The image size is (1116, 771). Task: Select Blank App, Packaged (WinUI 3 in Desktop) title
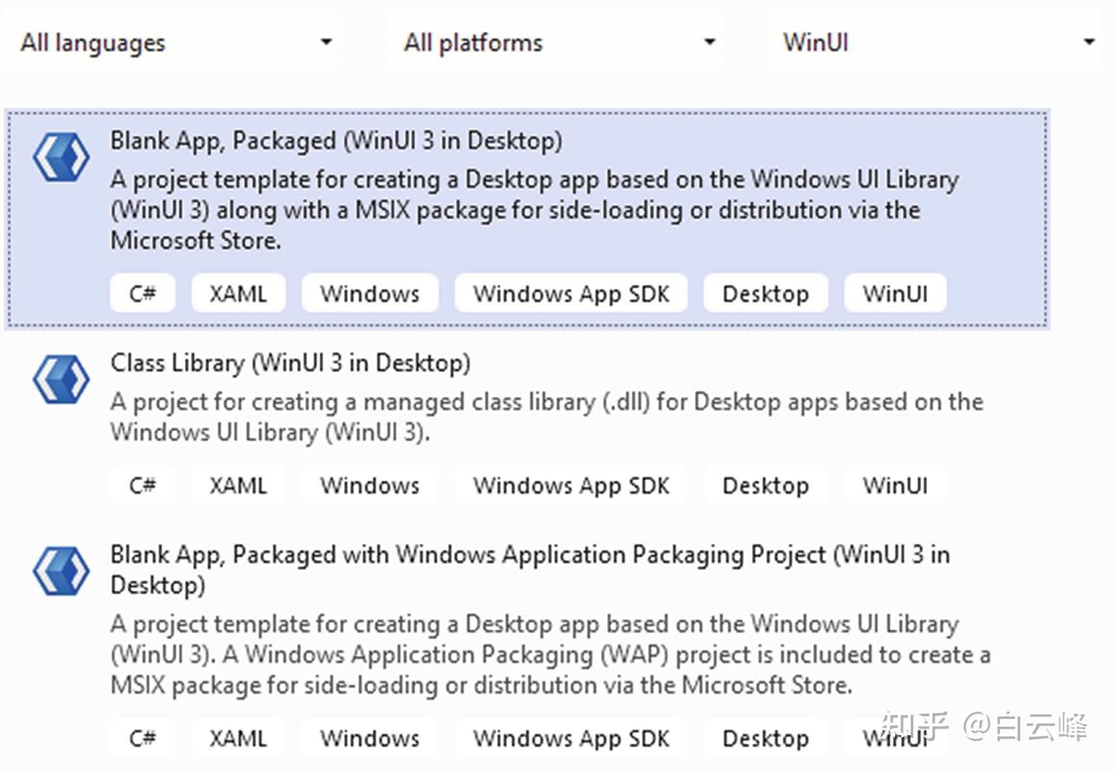coord(336,141)
